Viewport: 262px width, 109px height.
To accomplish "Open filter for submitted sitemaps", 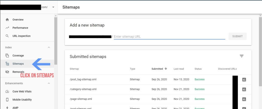I will [242, 56].
